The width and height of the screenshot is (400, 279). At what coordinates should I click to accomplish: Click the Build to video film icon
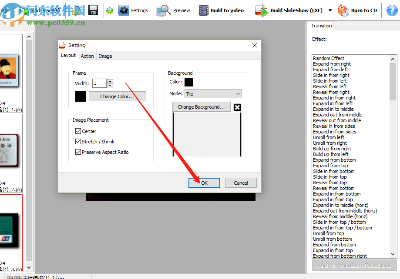click(x=204, y=10)
